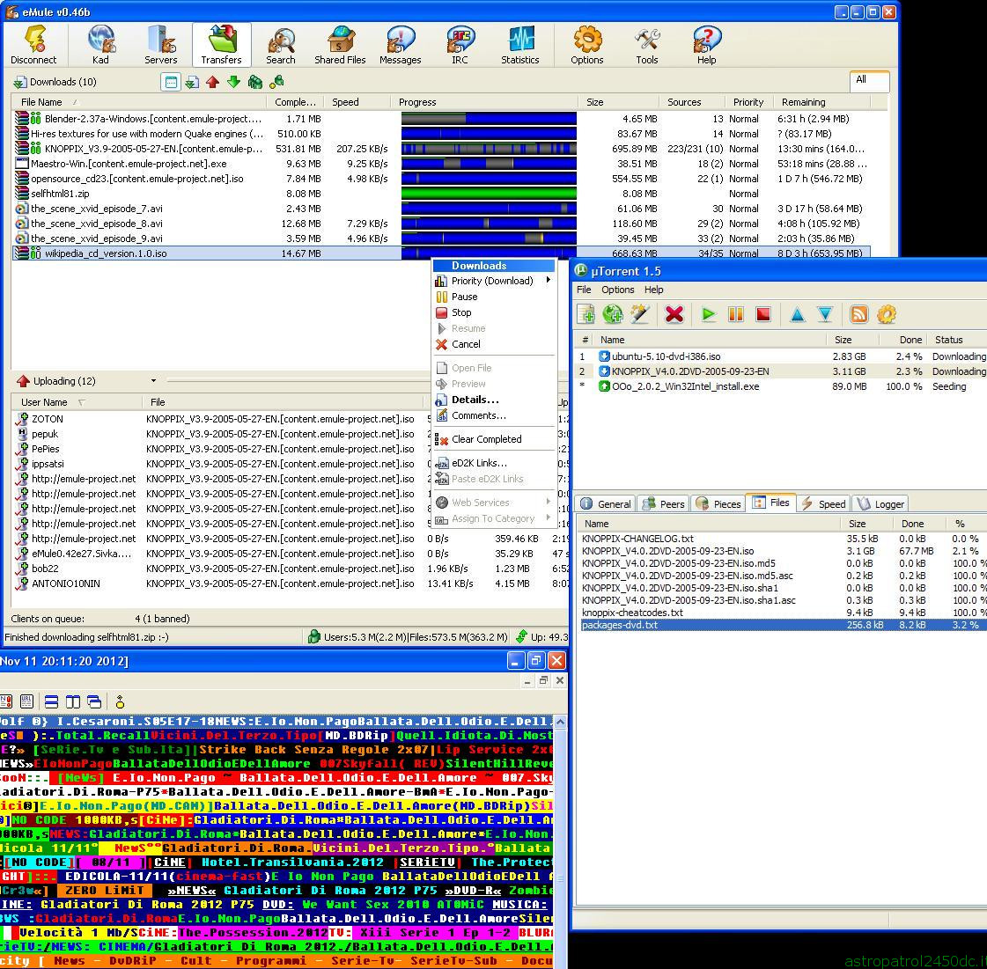
Task: Move torrent up the queue in µTorrent
Action: [798, 314]
